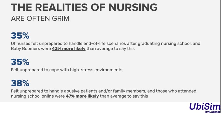Click the first 35% statistic figure
Viewport: 221px width, 113px height.
point(20,36)
